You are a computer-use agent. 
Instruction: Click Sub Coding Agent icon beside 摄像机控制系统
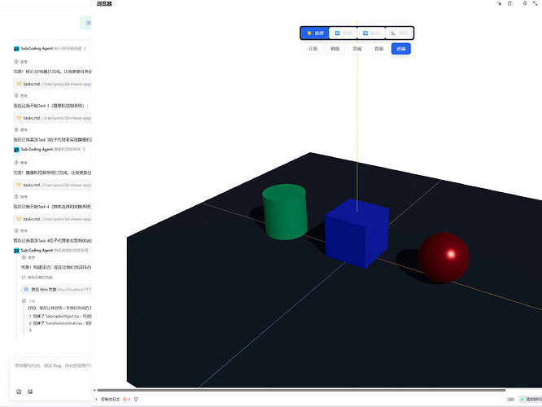pos(16,150)
